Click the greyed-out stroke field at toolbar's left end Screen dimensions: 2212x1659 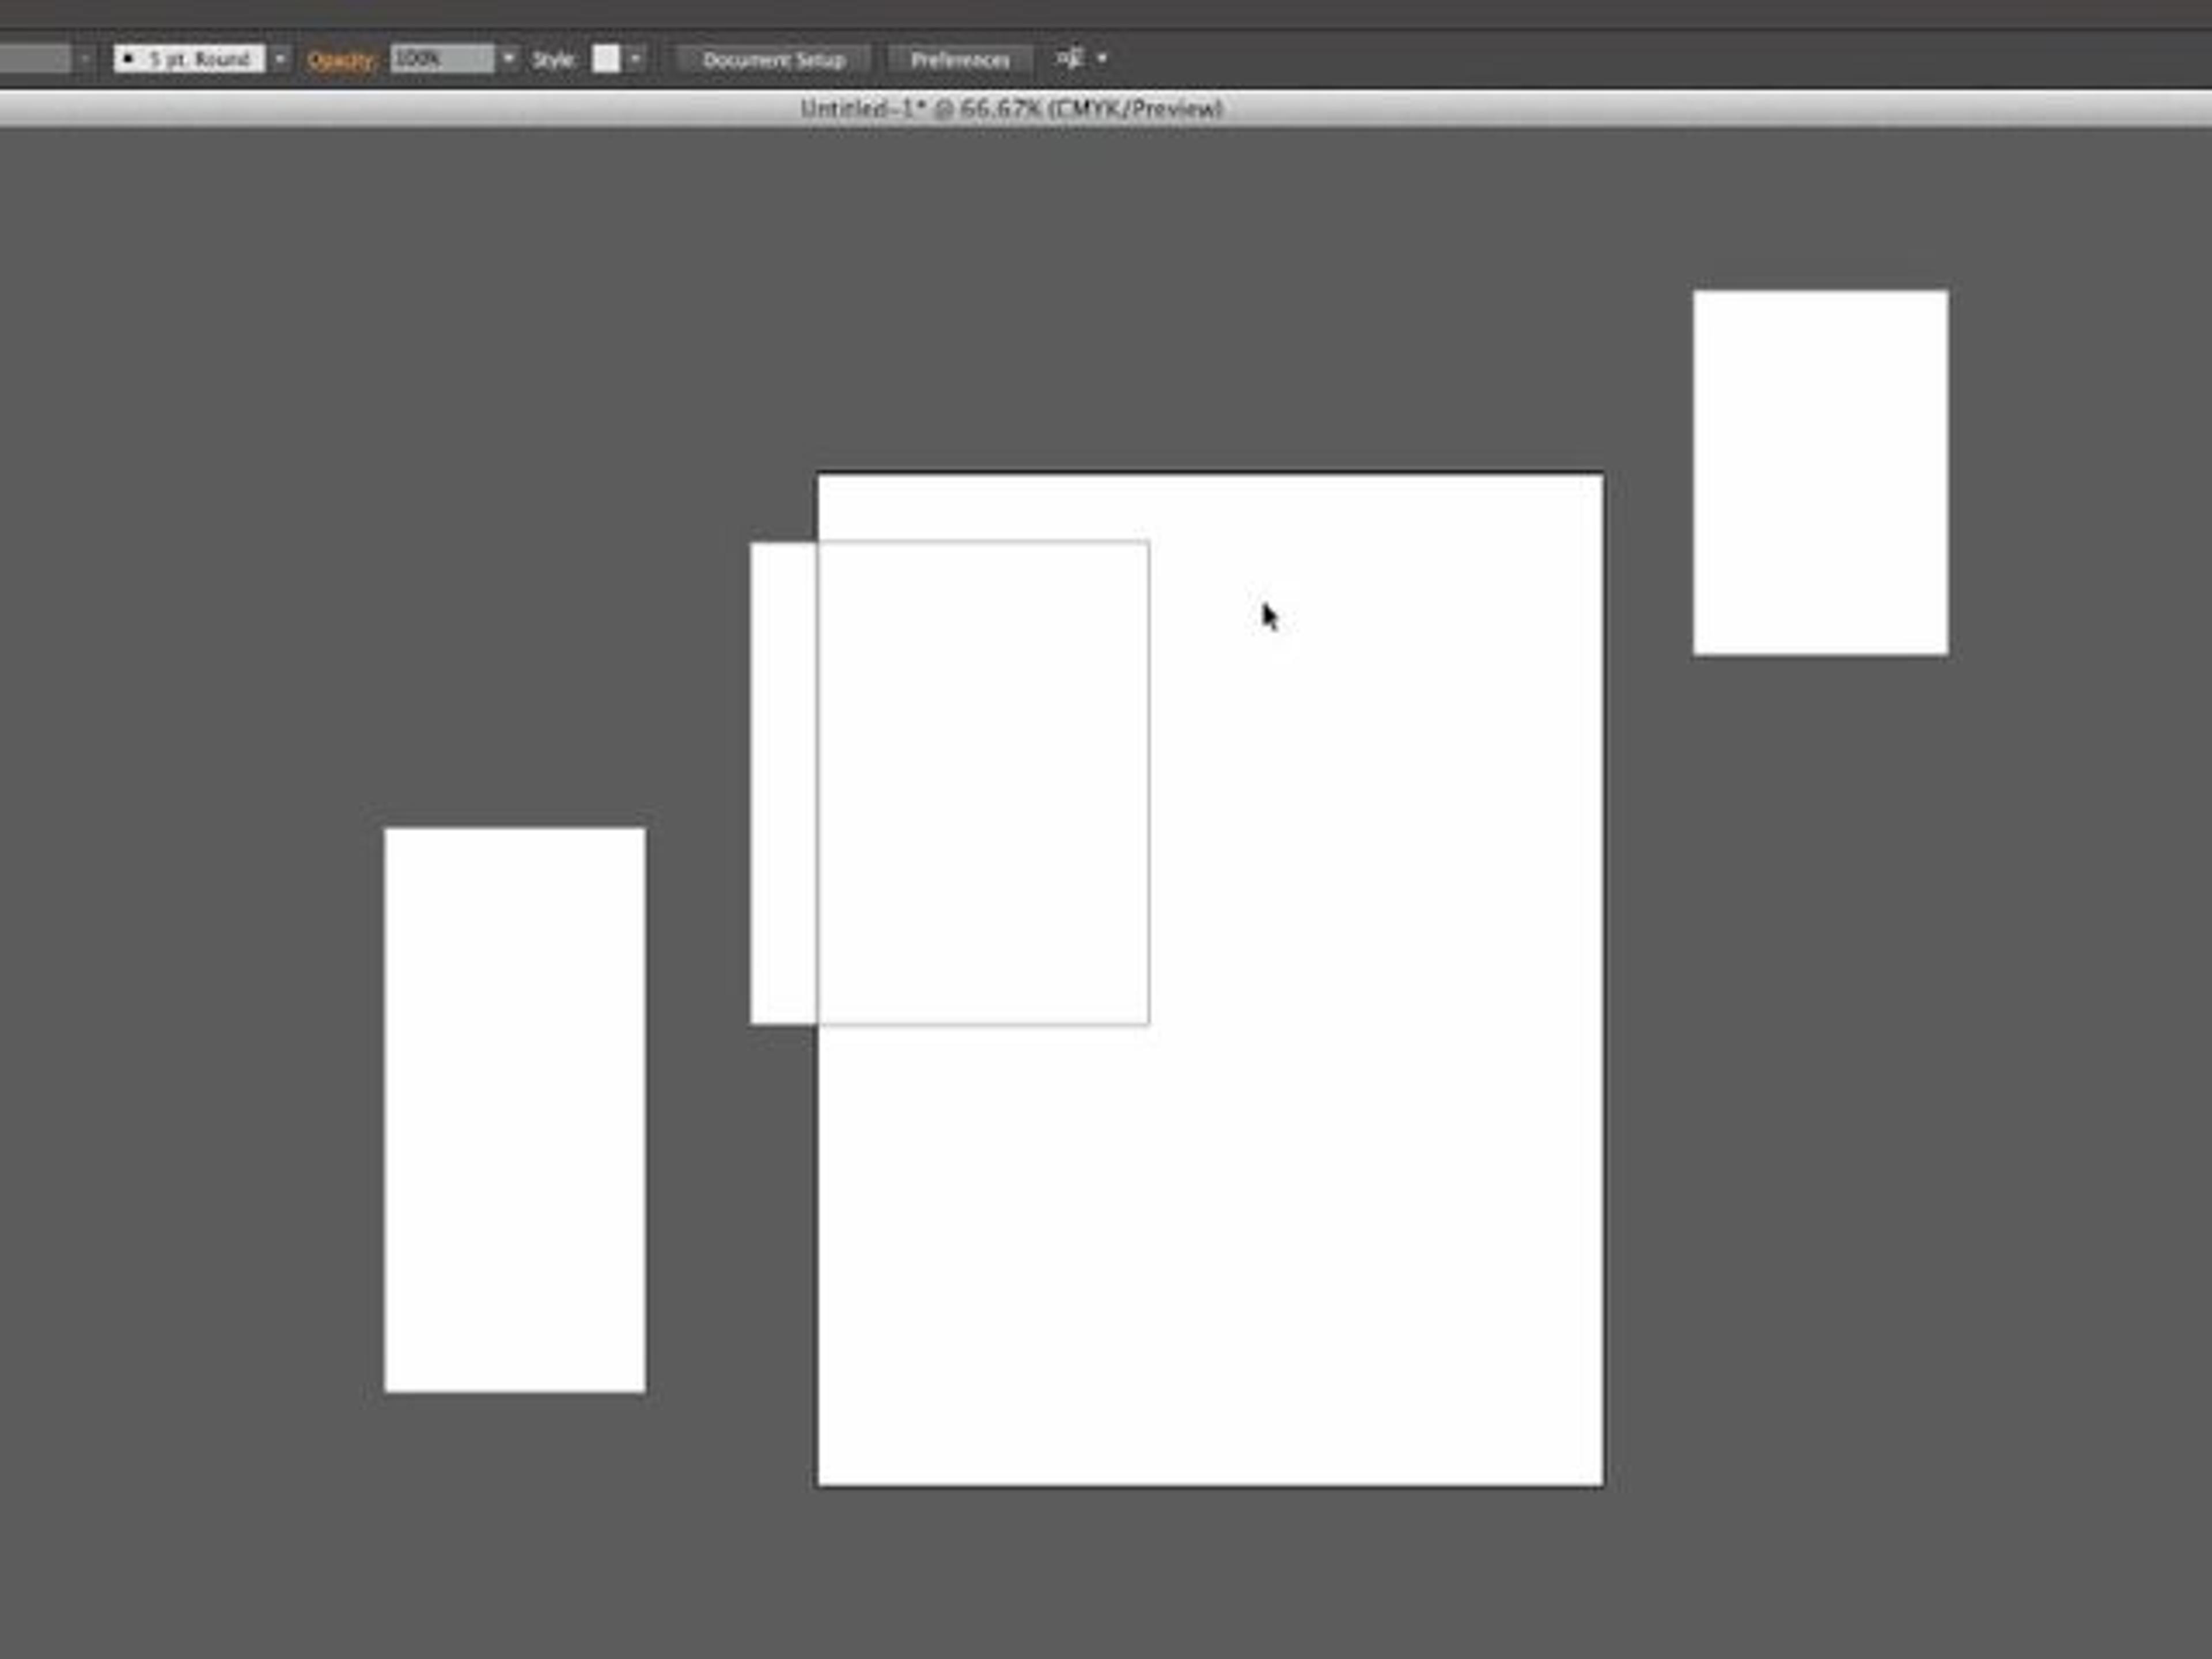point(35,59)
